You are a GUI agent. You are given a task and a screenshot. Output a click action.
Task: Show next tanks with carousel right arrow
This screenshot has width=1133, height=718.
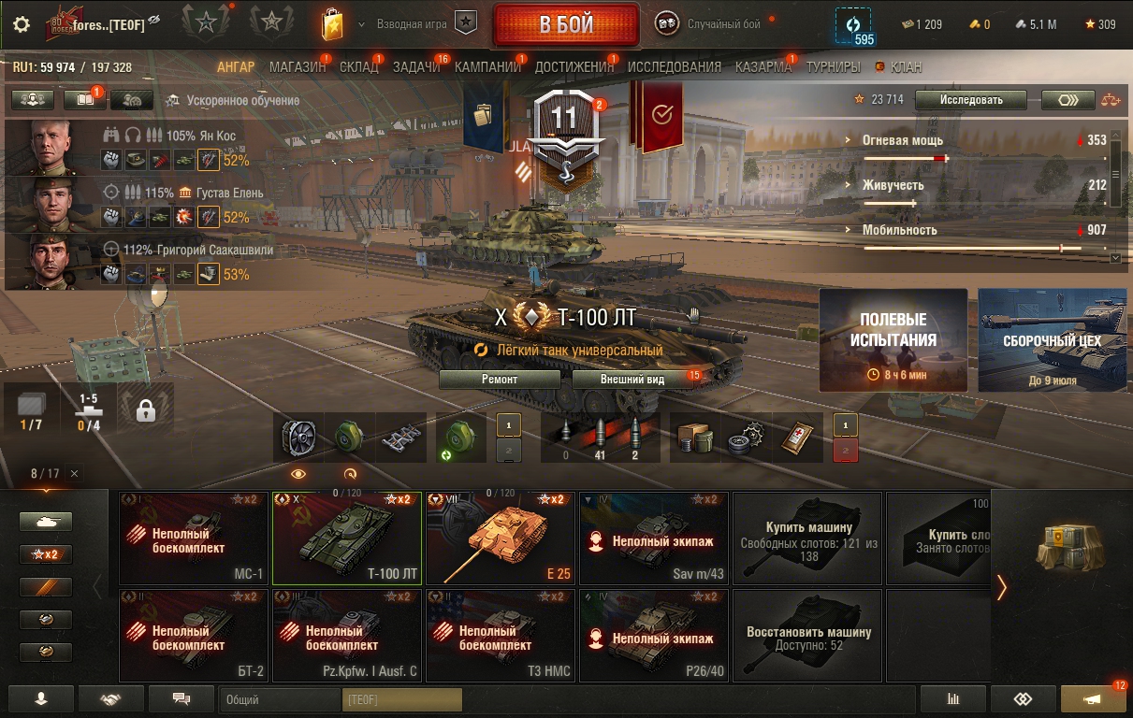[x=1002, y=587]
